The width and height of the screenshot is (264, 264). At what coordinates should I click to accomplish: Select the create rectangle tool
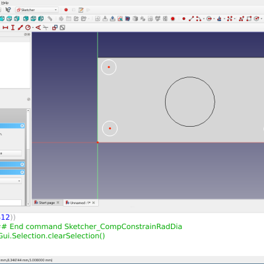[x=249, y=18]
